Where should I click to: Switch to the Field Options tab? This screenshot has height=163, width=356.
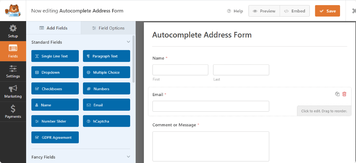pos(108,28)
